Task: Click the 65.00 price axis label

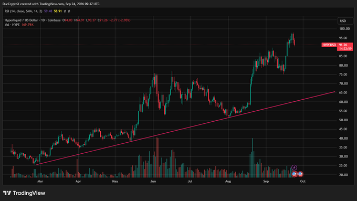Action: [343, 93]
